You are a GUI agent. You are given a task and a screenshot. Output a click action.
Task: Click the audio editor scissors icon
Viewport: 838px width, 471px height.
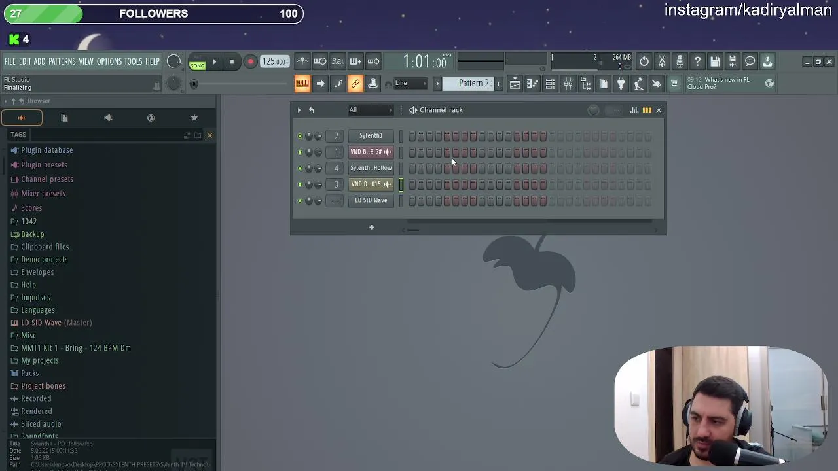pos(662,61)
